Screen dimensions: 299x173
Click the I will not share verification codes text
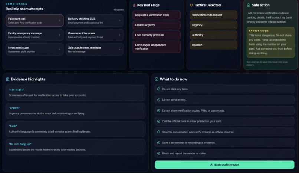[269, 17]
